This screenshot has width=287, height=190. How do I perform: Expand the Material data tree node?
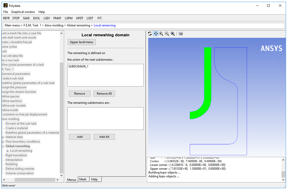(x=3, y=137)
